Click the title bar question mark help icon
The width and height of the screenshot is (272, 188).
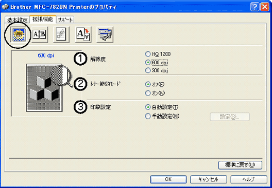point(254,7)
